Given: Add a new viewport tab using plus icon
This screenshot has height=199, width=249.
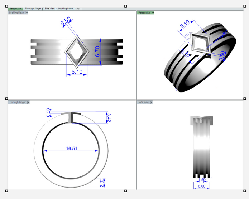Looking at the screenshot, I should 78,9.
